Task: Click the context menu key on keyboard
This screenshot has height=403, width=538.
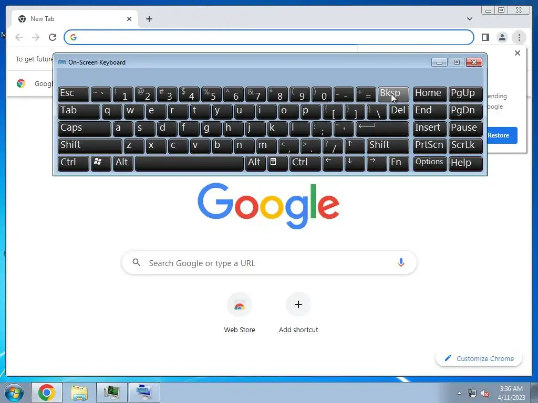Action: pyautogui.click(x=277, y=164)
